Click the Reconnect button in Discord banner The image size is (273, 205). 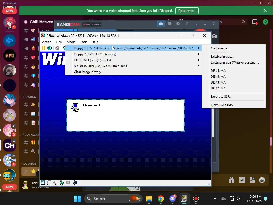point(187,11)
